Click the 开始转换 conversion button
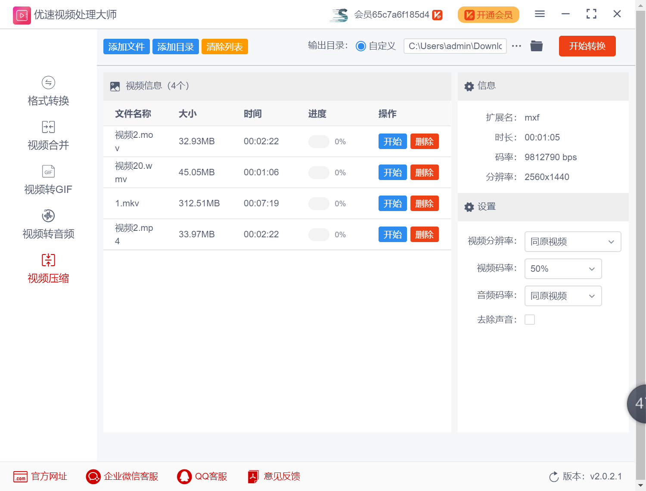646x491 pixels. coord(587,46)
